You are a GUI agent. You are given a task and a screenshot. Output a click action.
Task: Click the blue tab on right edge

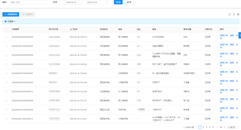tap(240, 36)
